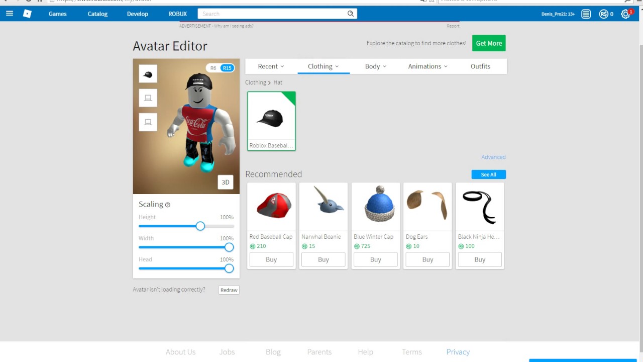
Task: Click the Dog Ears name
Action: point(417,237)
